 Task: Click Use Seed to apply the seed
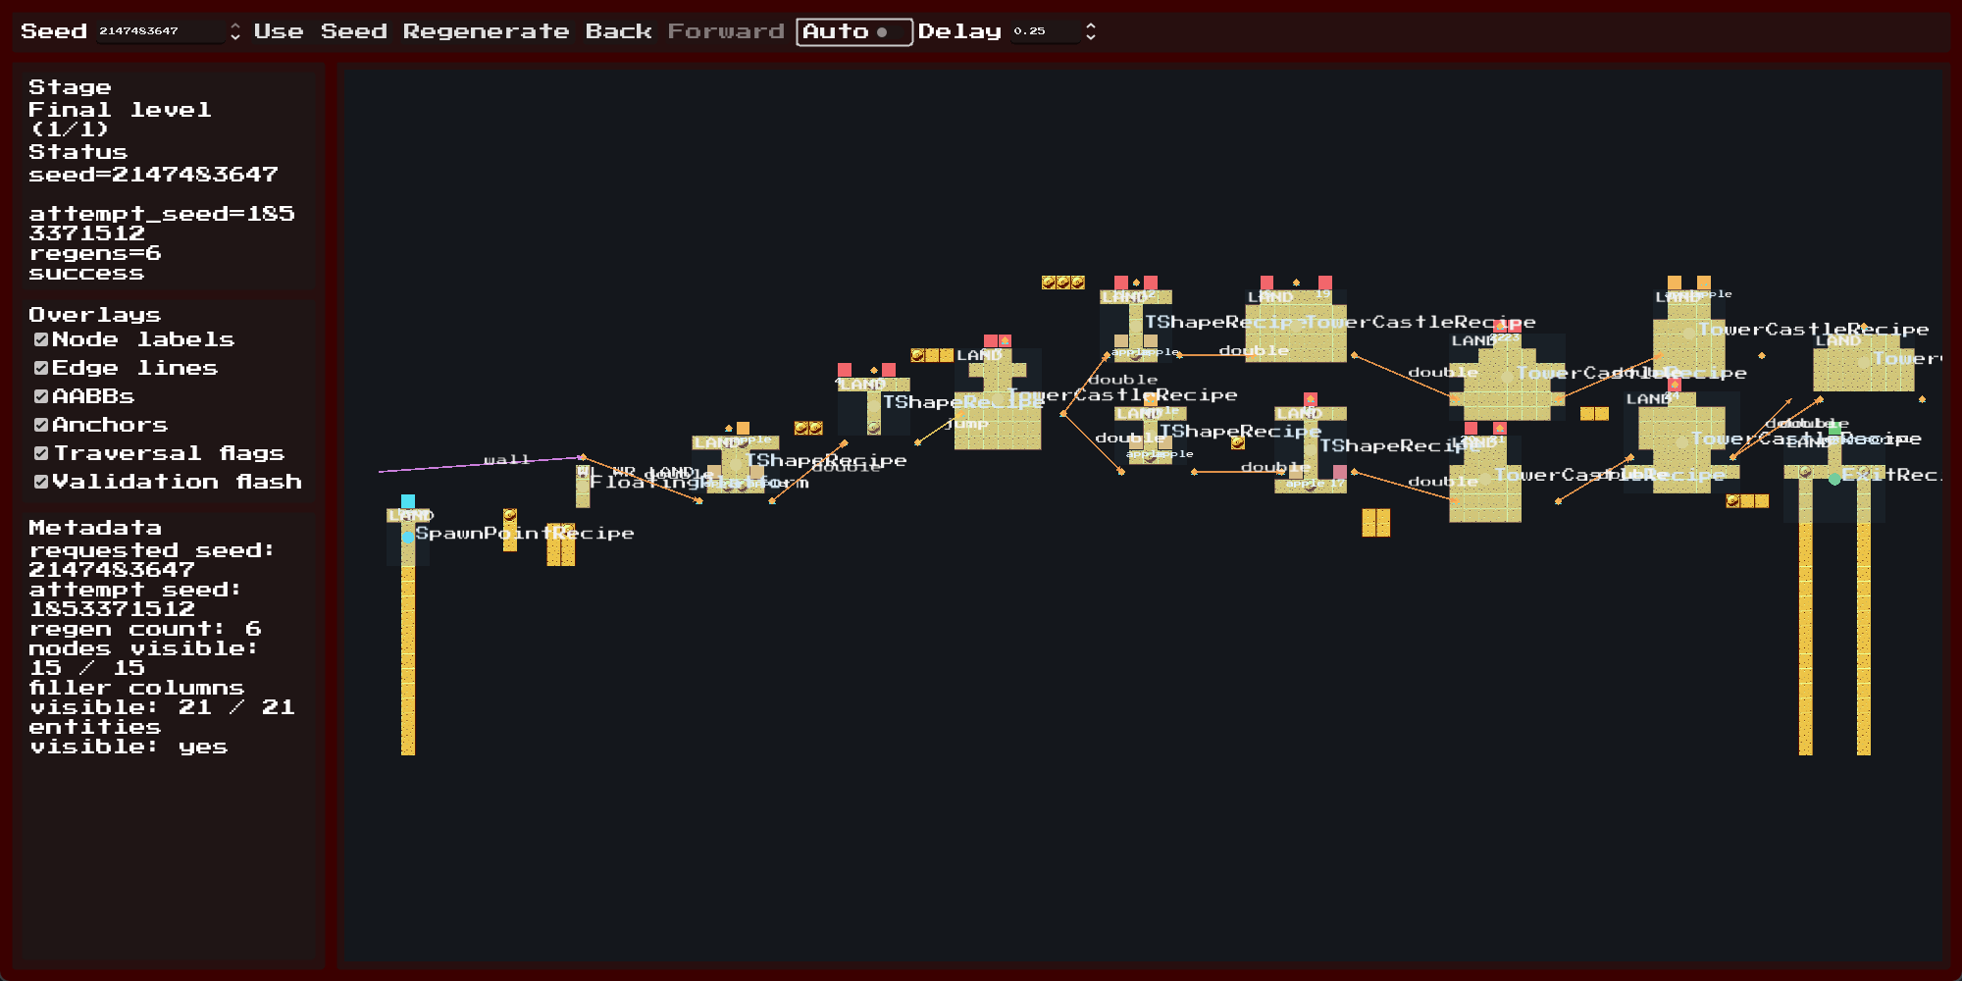tap(316, 30)
